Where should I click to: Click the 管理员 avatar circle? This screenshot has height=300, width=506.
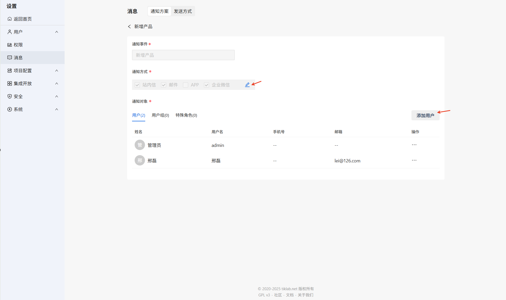pyautogui.click(x=140, y=145)
